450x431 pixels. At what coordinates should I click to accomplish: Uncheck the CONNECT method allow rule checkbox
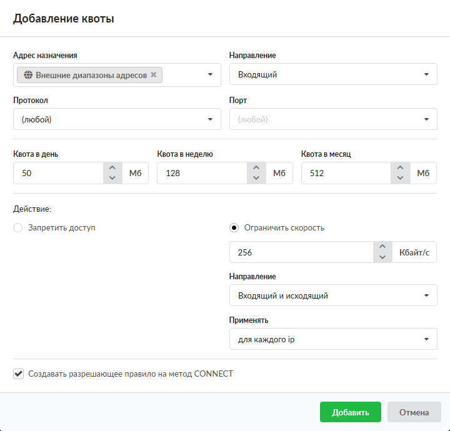18,374
